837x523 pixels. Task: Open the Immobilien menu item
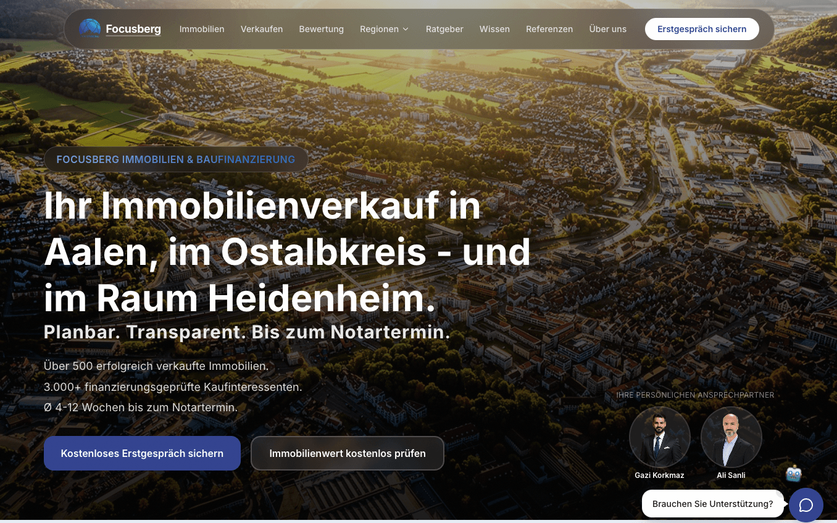[202, 29]
